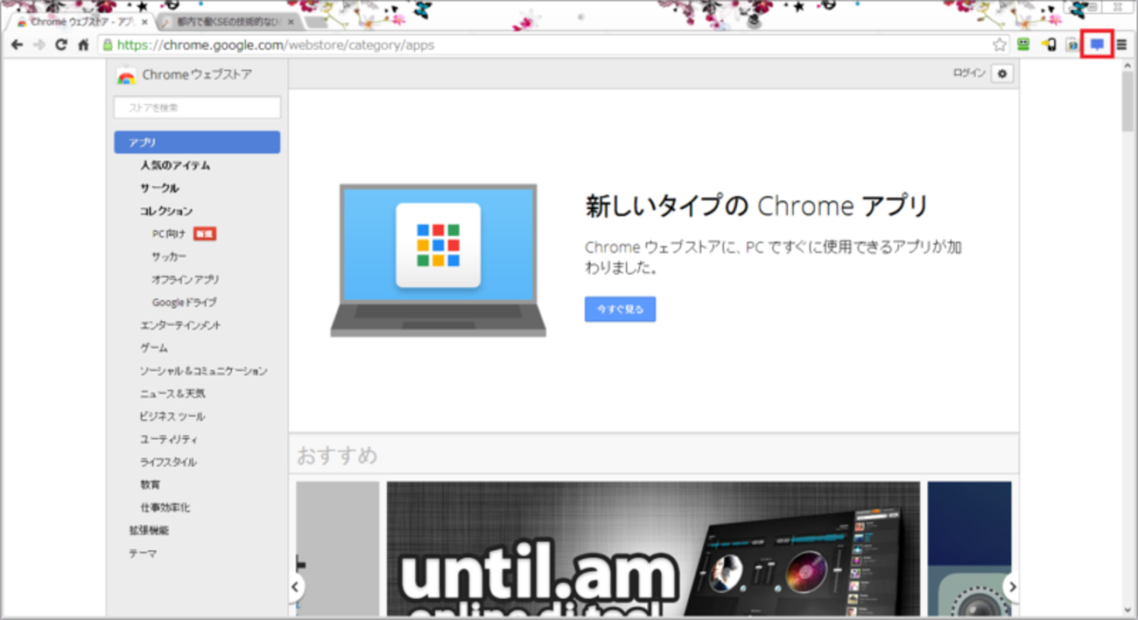Close the second browser tab

click(x=292, y=22)
